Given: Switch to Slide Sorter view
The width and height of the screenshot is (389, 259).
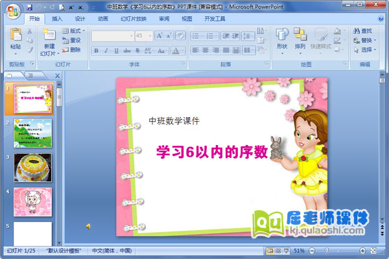Looking at the screenshot, I should click(278, 251).
